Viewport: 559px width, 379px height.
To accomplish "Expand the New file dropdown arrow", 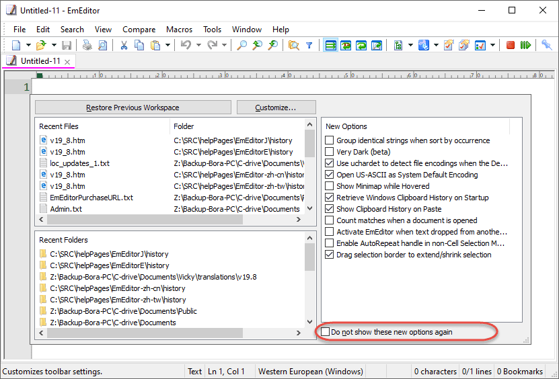I will tap(28, 45).
